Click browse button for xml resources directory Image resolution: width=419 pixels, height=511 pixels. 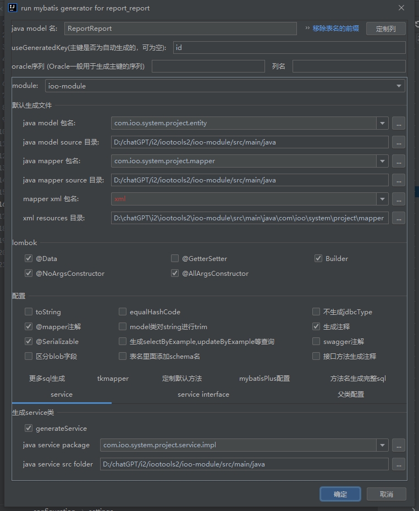pos(399,218)
